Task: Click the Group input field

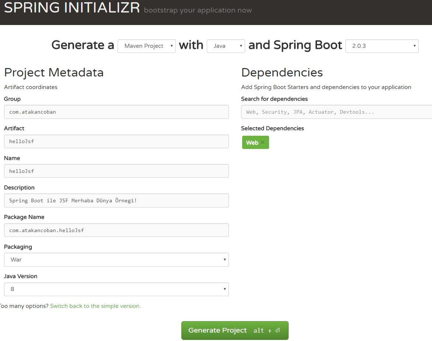Action: [x=116, y=112]
